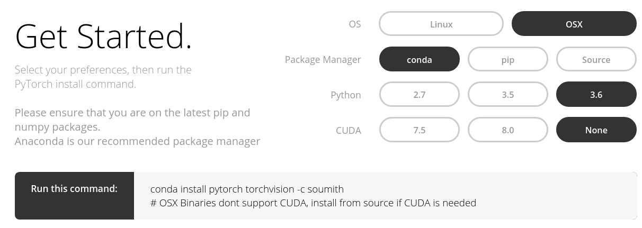
Task: Click the 'OS' row label
Action: click(354, 24)
